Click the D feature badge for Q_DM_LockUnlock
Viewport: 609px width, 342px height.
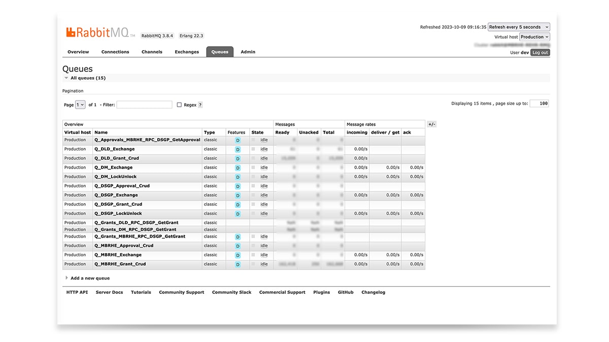pos(237,177)
